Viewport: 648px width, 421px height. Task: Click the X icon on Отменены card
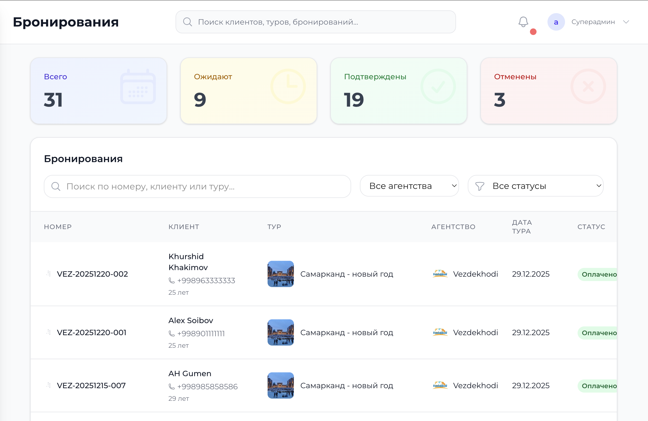pyautogui.click(x=588, y=87)
